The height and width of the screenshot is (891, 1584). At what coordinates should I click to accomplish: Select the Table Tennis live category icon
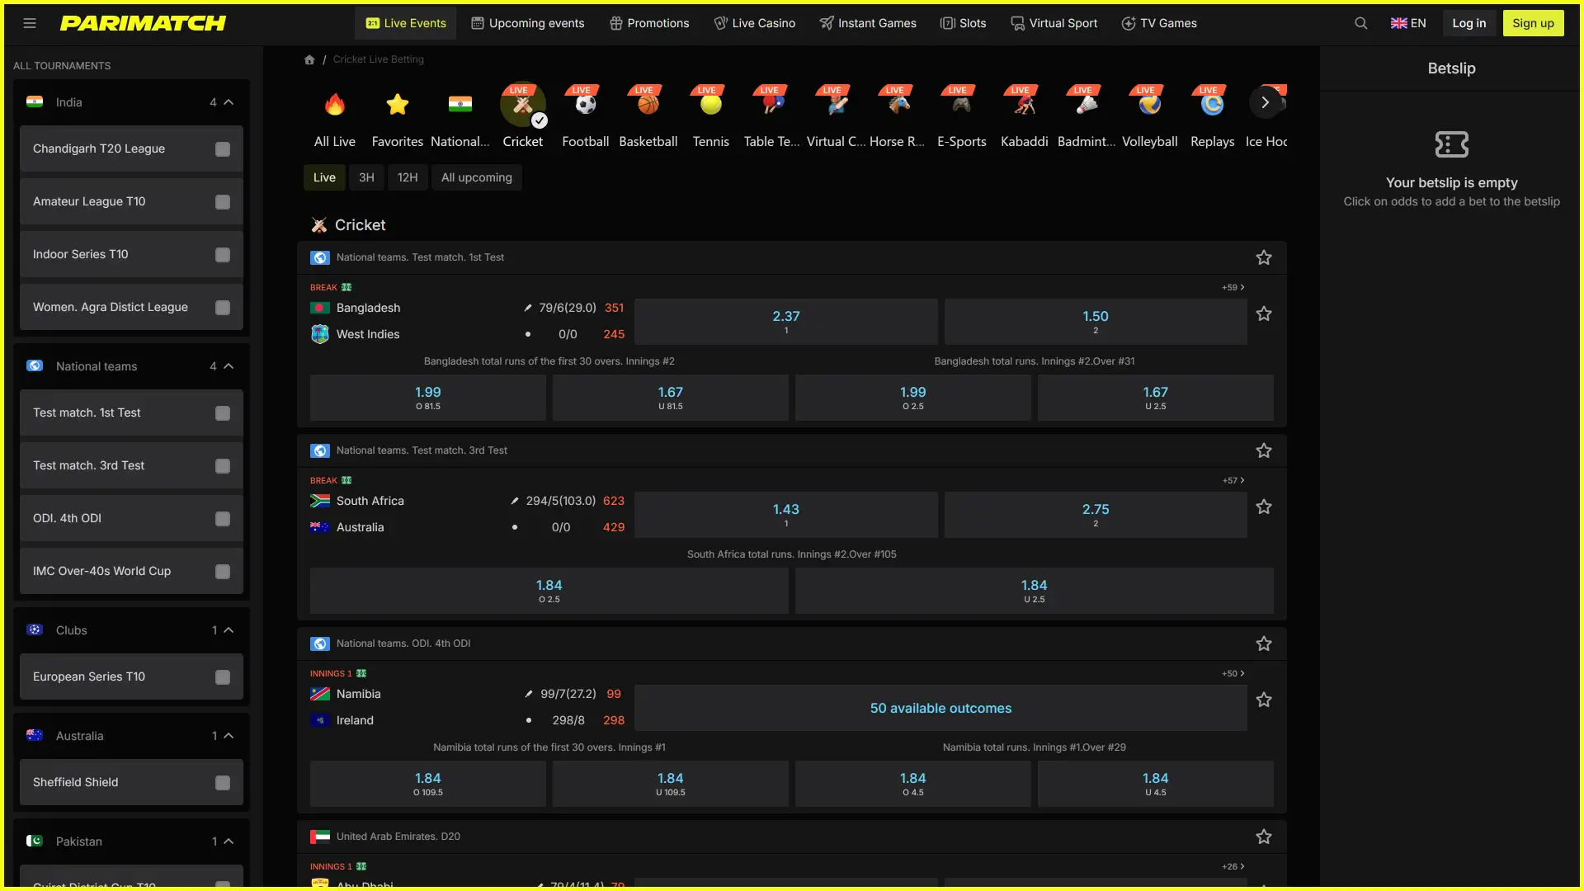click(x=774, y=105)
